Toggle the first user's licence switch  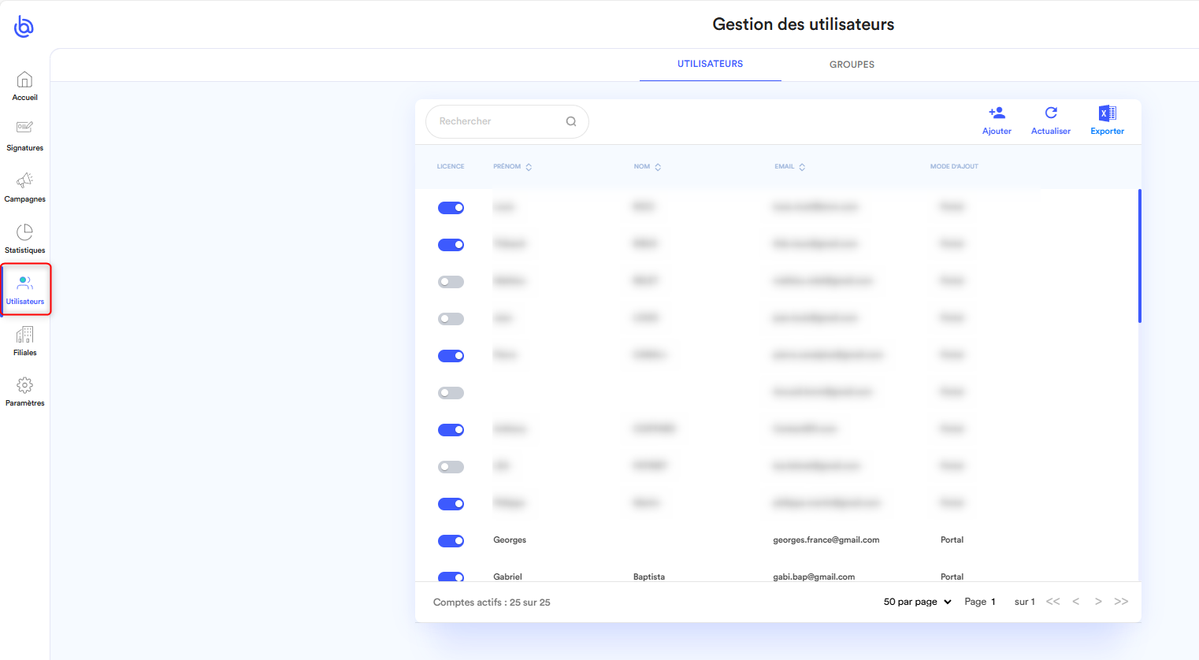click(x=451, y=208)
